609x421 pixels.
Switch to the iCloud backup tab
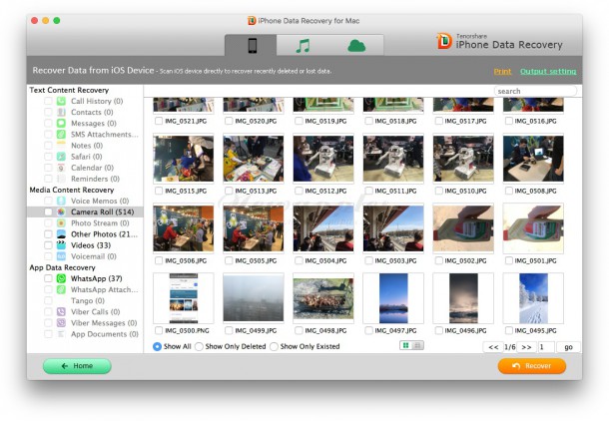356,46
